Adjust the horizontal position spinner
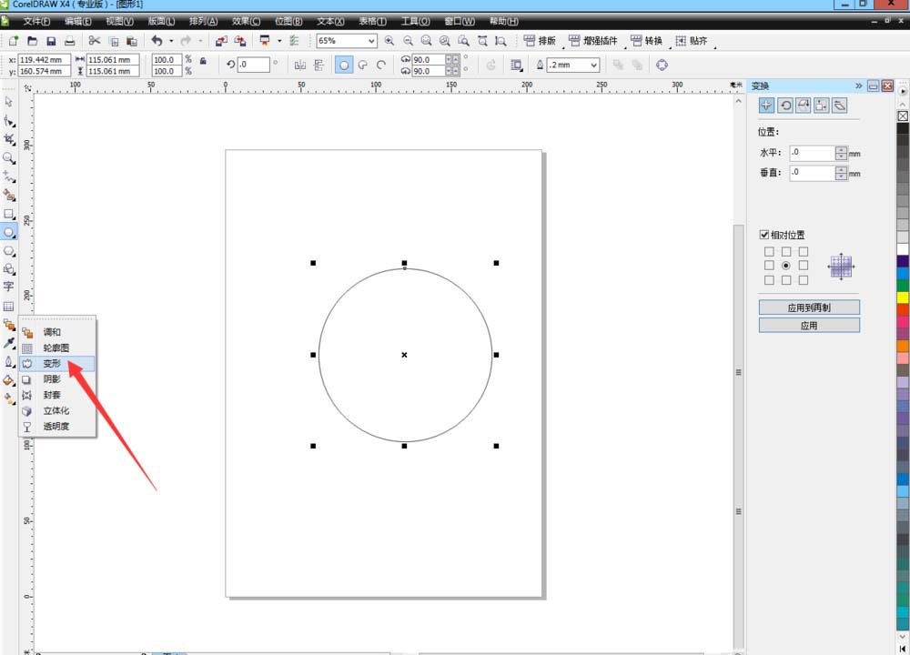Viewport: 910px width, 655px height. pos(841,153)
